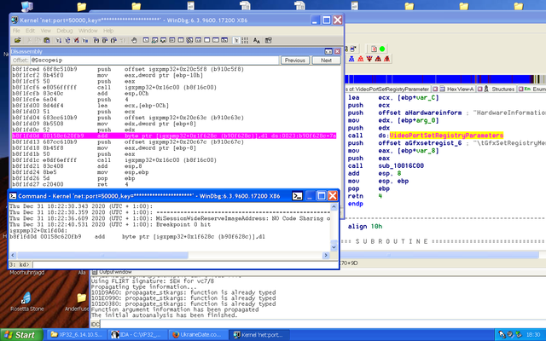Screen dimensions: 546x341
Task: Switch to IDA taskbar button
Action: click(138, 335)
